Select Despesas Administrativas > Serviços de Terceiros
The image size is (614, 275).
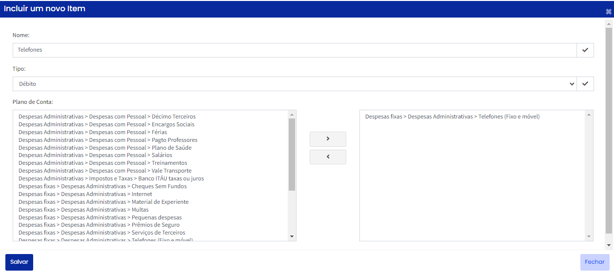[102, 233]
